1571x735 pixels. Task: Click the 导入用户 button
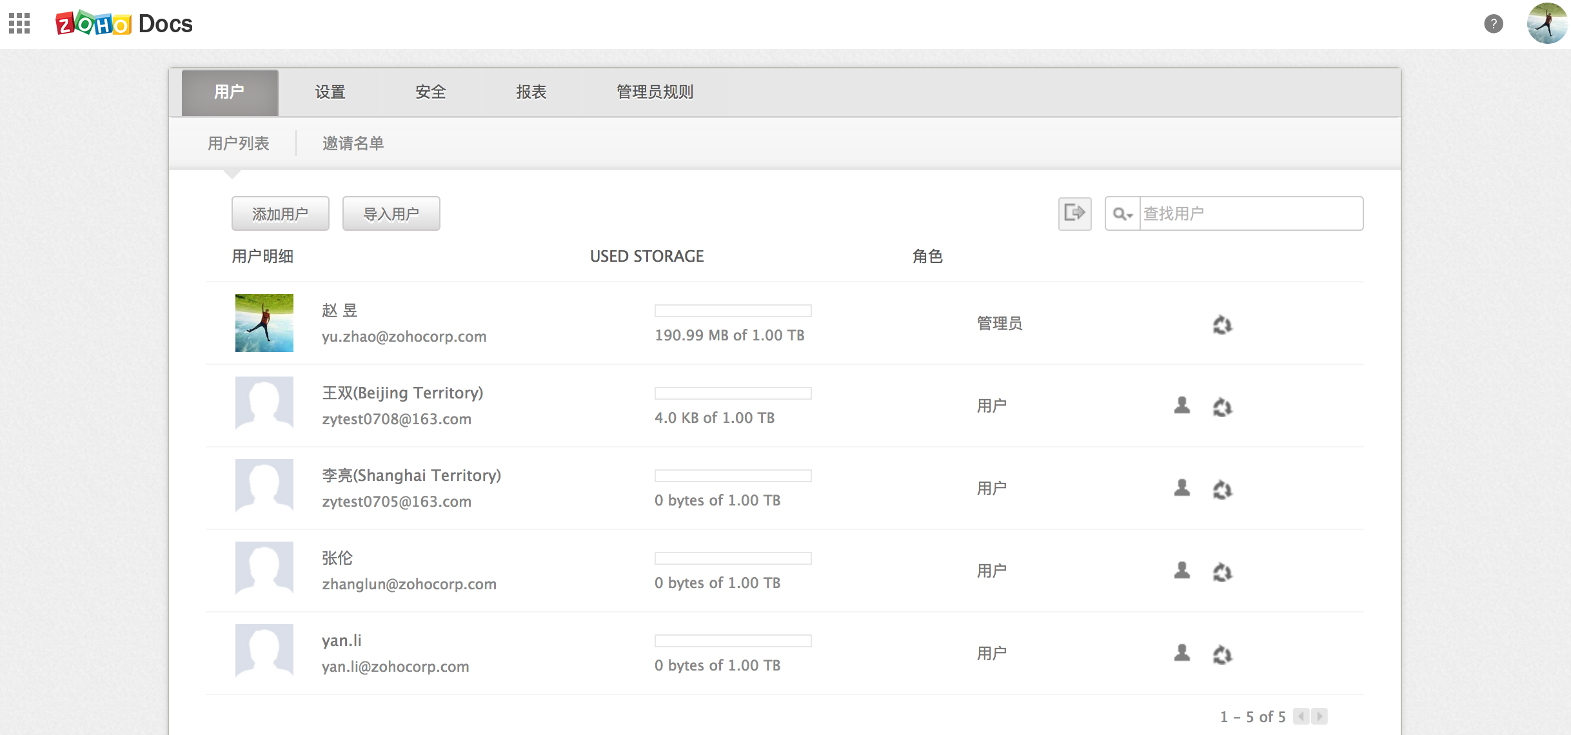391,213
